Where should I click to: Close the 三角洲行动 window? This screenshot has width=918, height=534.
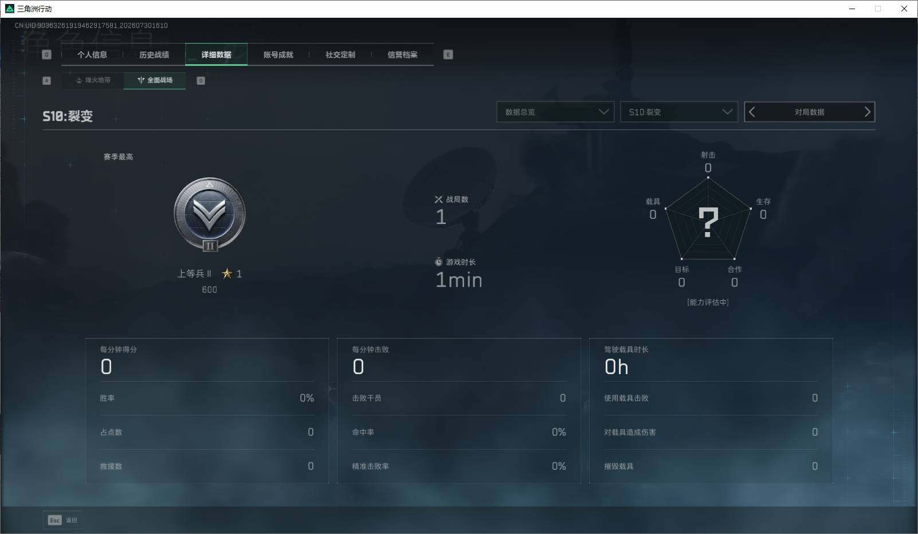(x=904, y=9)
